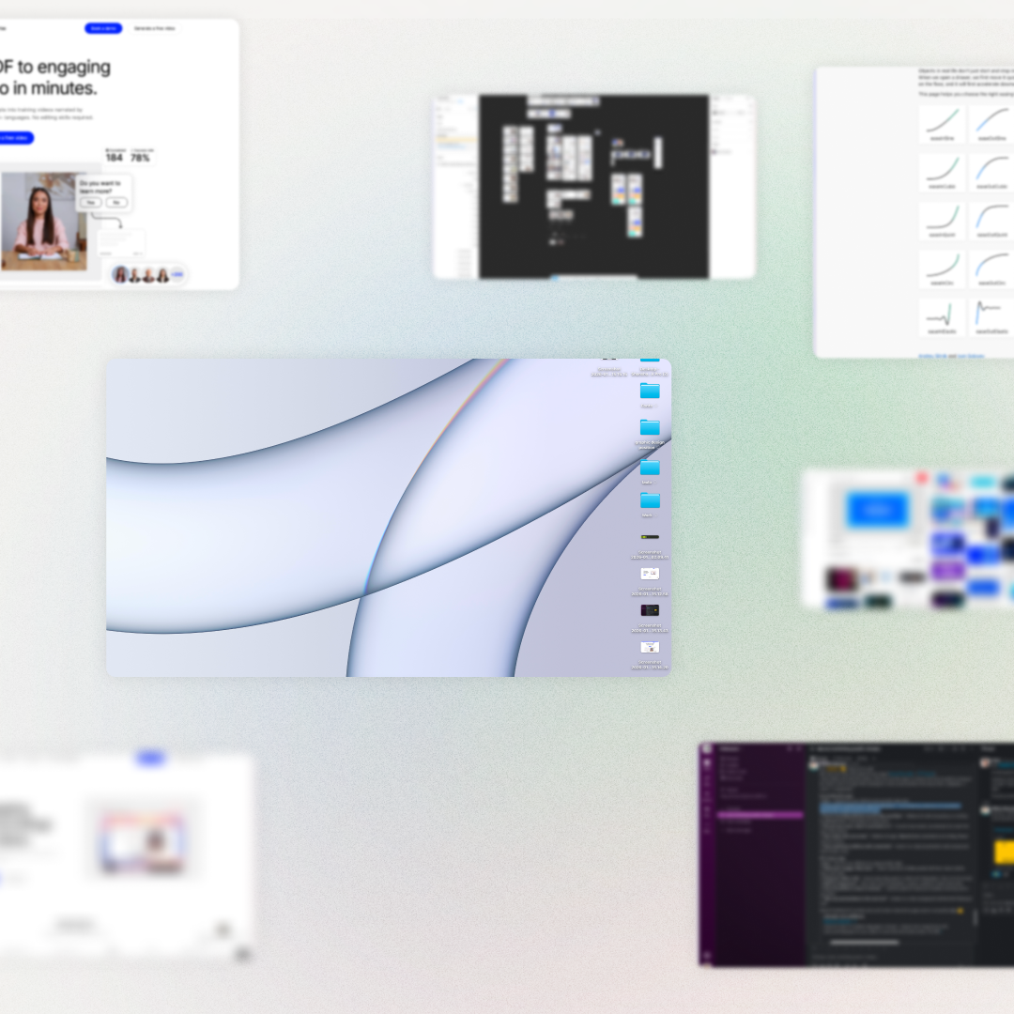Open the Work folder on desktop
This screenshot has width=1014, height=1014.
[650, 505]
